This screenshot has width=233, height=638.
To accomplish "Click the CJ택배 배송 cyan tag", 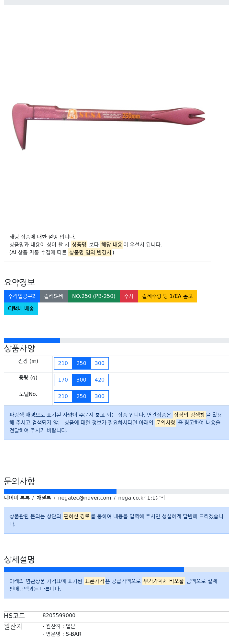I will click(21, 309).
